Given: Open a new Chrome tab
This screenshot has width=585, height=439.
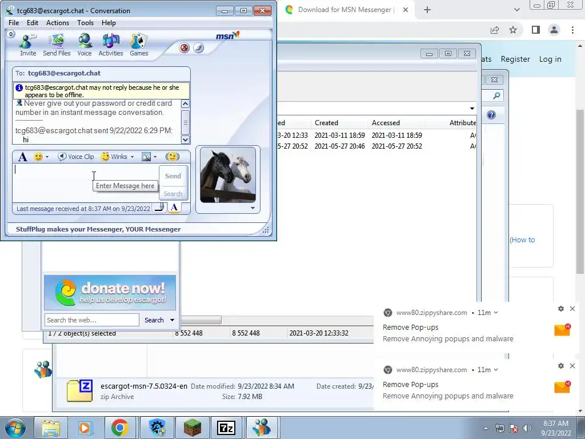Looking at the screenshot, I should click(427, 10).
